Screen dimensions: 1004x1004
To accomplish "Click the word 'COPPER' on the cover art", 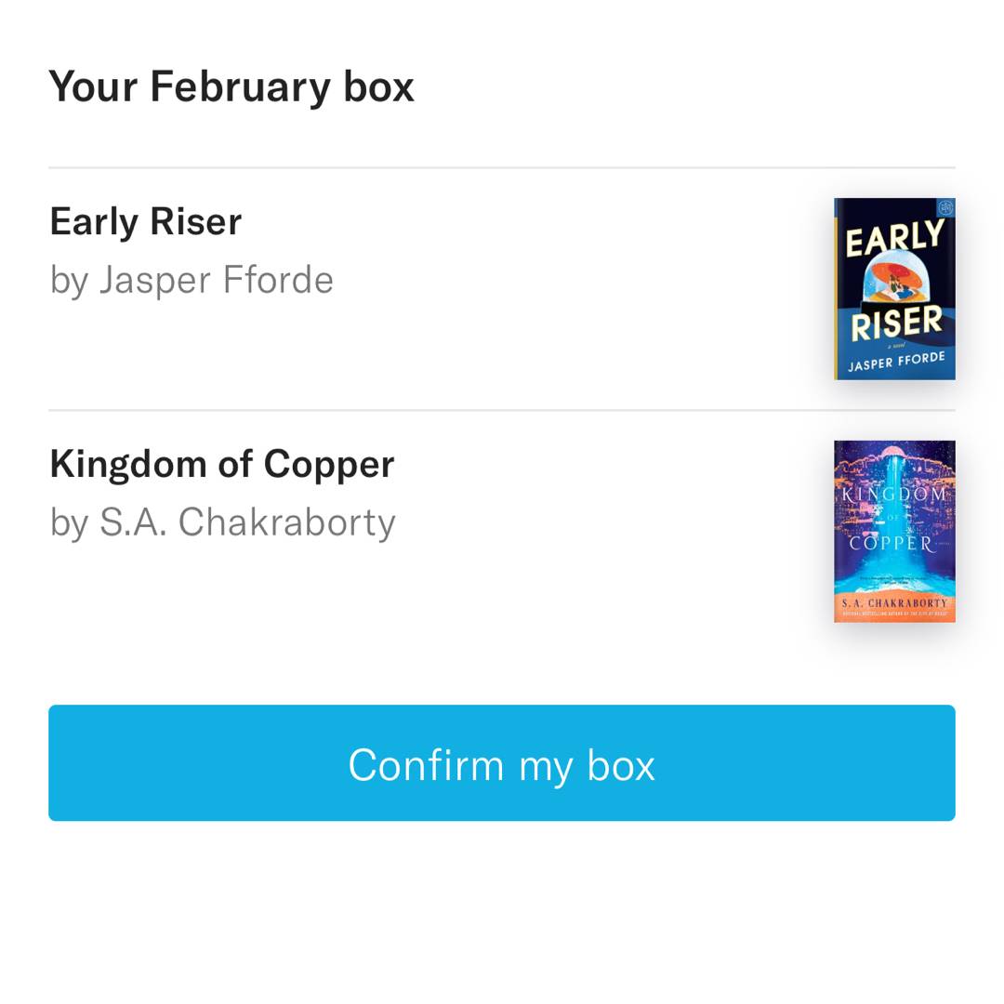I will tap(891, 543).
